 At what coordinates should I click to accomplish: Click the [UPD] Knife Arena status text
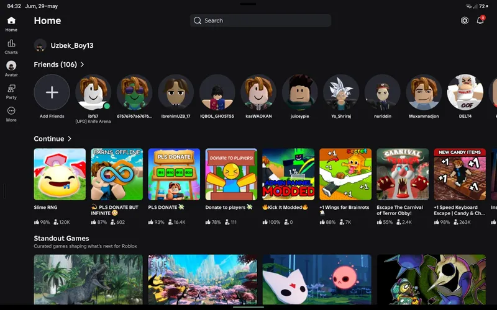coord(93,122)
